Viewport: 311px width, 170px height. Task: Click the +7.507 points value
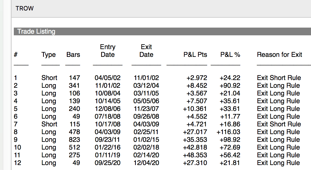click(x=197, y=101)
